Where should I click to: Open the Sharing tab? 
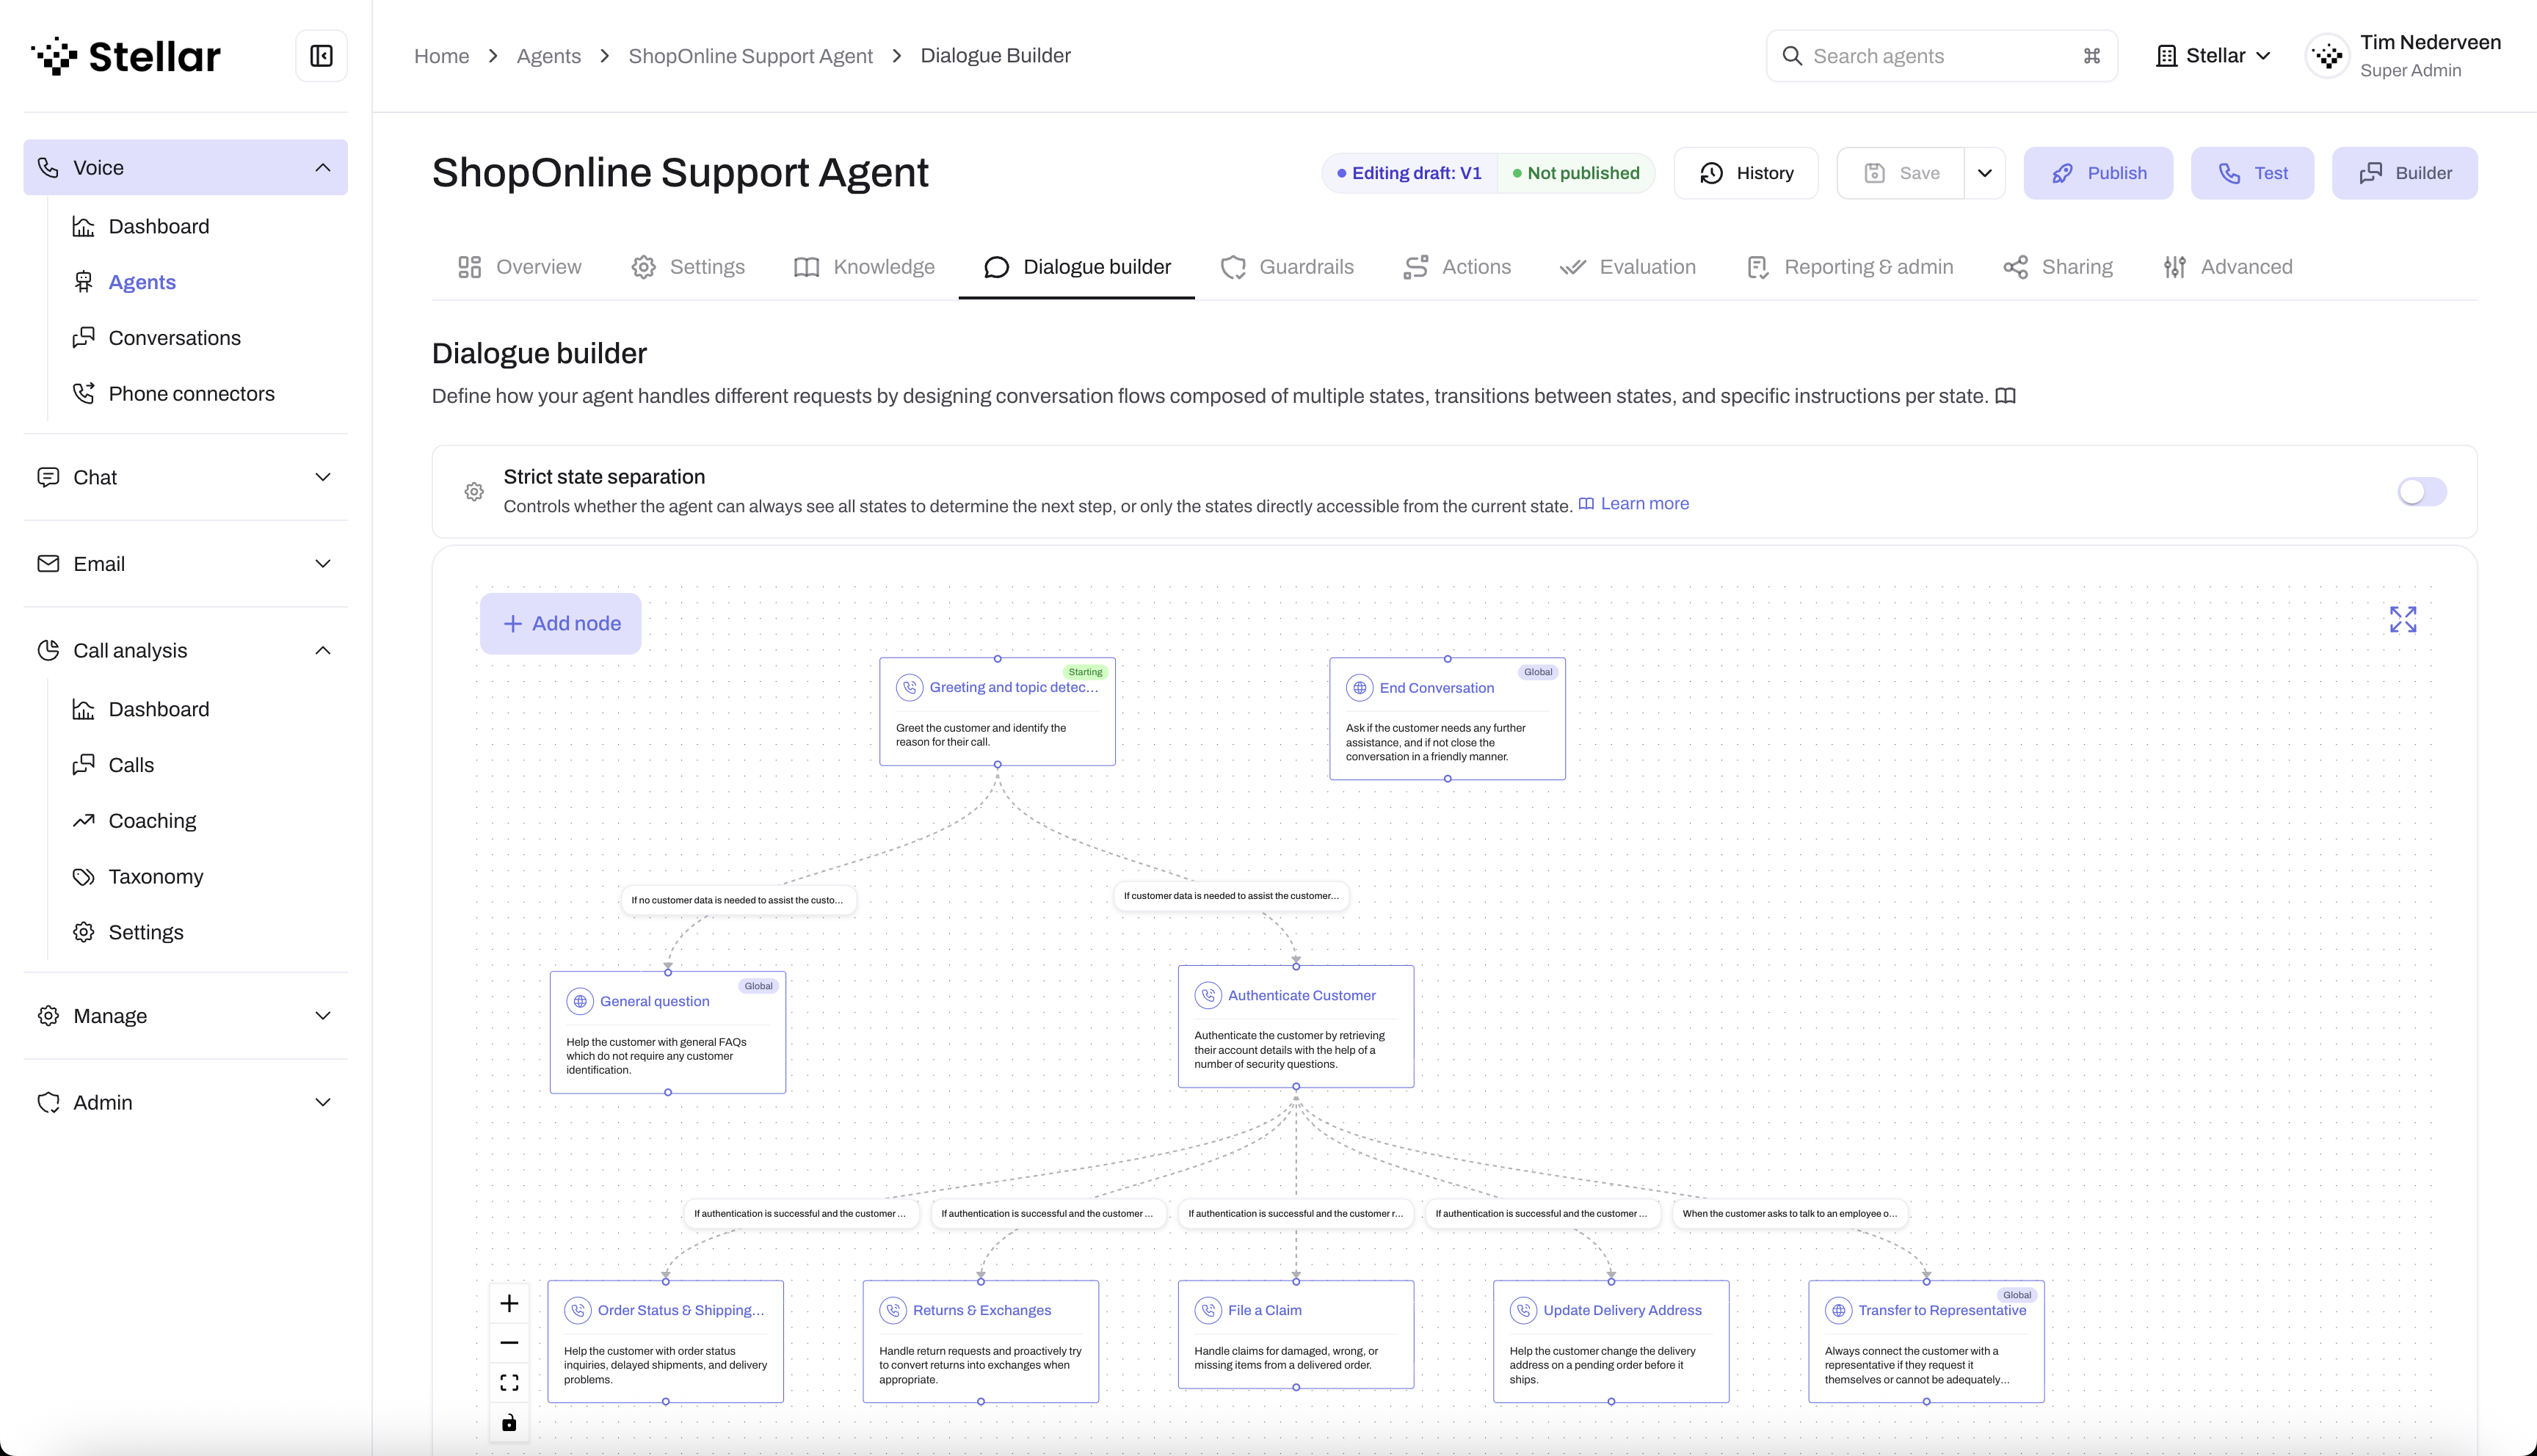coord(2058,267)
